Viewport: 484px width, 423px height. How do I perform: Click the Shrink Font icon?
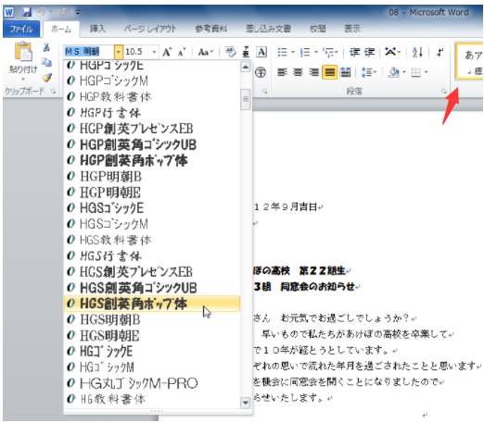pyautogui.click(x=182, y=52)
